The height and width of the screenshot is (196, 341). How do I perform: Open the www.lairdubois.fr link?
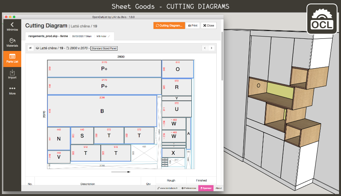click(167, 188)
